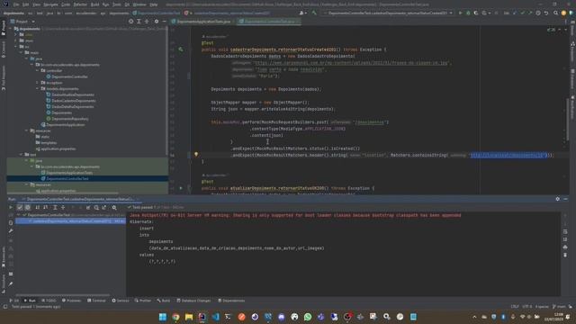Open the Services tool window tab
576x324 pixels.
click(120, 301)
